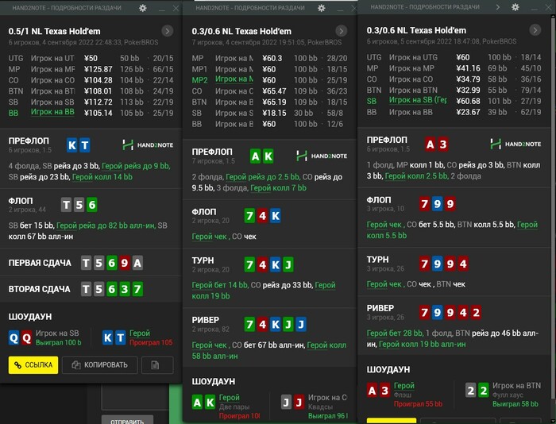
Task: Click 'Герой рейз до 9 bb' action link
Action: (x=136, y=166)
